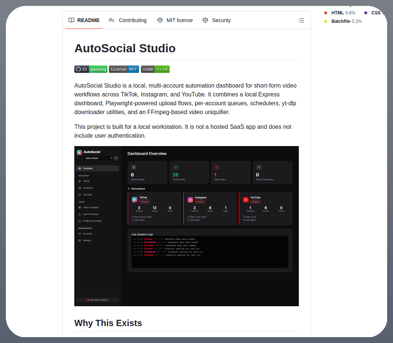Image resolution: width=393 pixels, height=343 pixels.
Task: Click the Live System Logs panel
Action: tap(210, 250)
